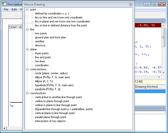Select 'ground plan and front plan'
The width and height of the screenshot is (168, 133).
click(x=50, y=37)
